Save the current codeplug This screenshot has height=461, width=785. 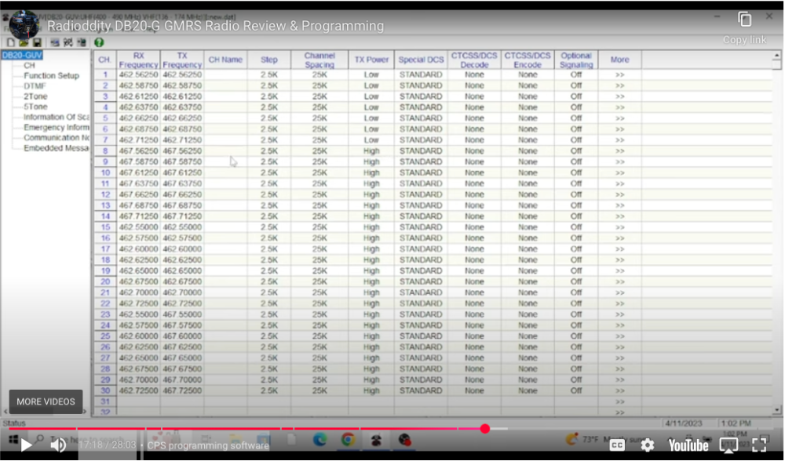point(37,41)
